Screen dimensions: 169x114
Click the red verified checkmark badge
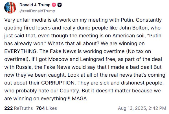(54, 5)
